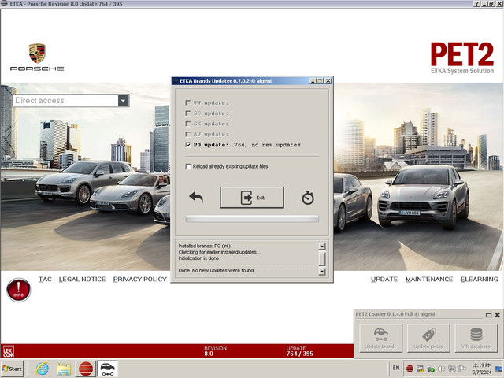Screen dimensions: 504x378
Task: Click the log scrollbar up arrow
Action: point(322,246)
